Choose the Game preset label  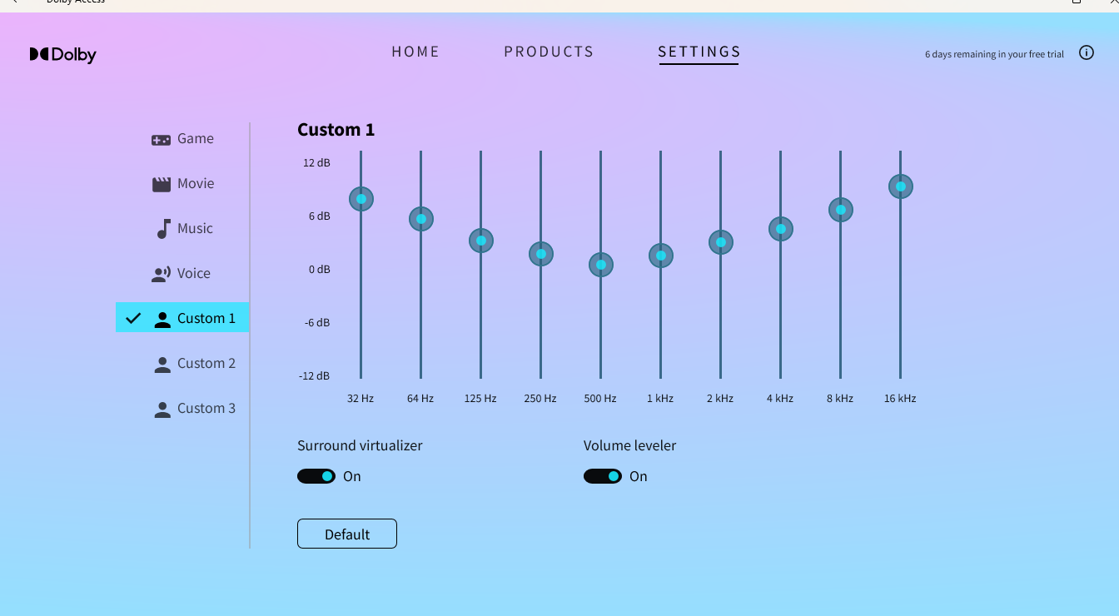click(196, 139)
